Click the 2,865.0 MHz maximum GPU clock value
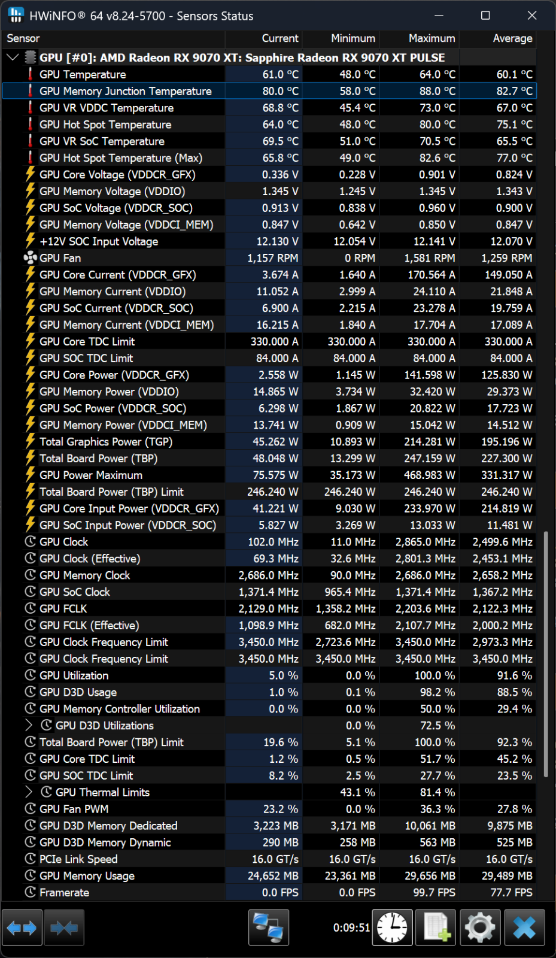Viewport: 556px width, 958px height. (426, 542)
